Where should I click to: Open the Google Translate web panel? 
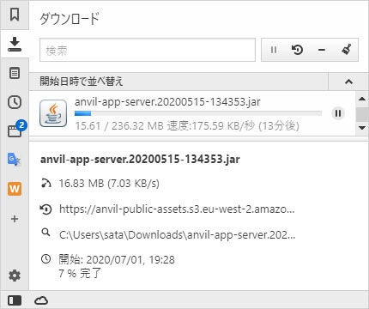[14, 160]
